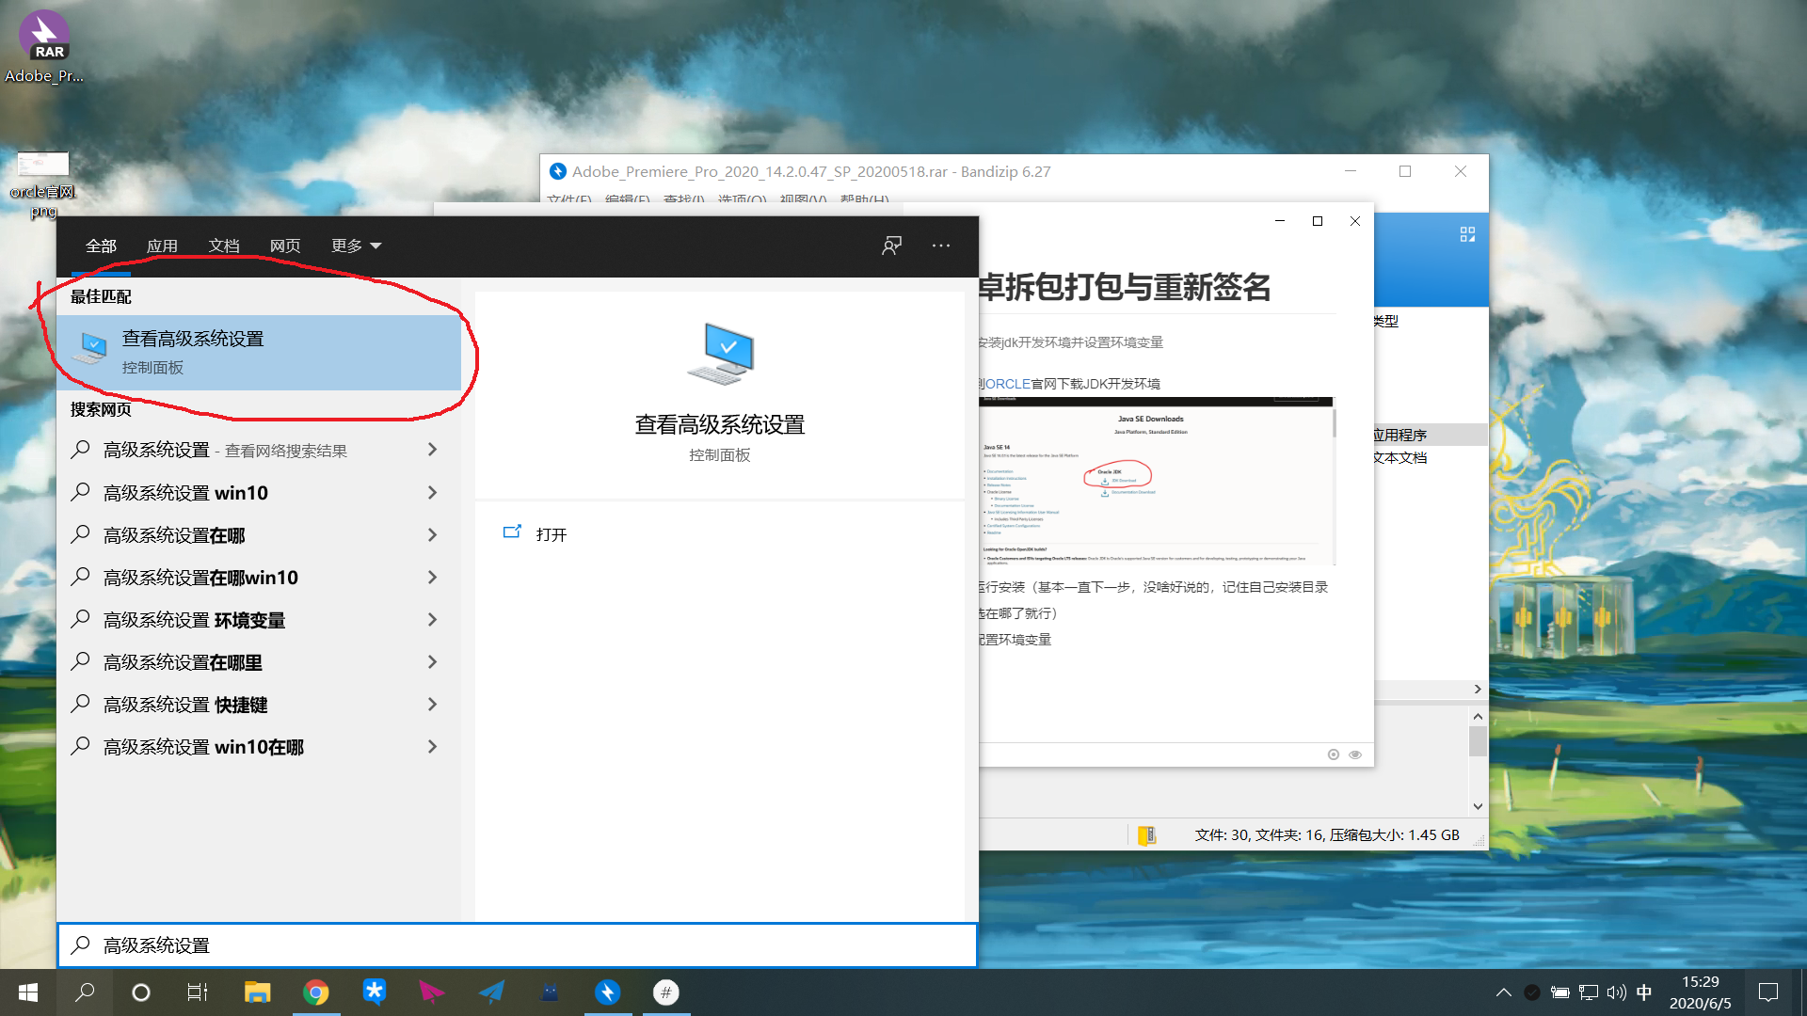Open the three-dots options menu in search
1807x1016 pixels.
(x=941, y=246)
